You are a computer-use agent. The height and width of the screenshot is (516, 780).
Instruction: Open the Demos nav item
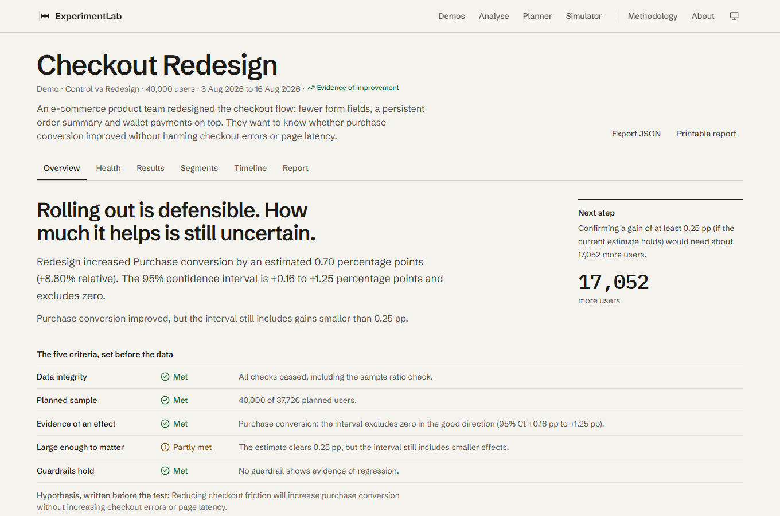click(451, 16)
